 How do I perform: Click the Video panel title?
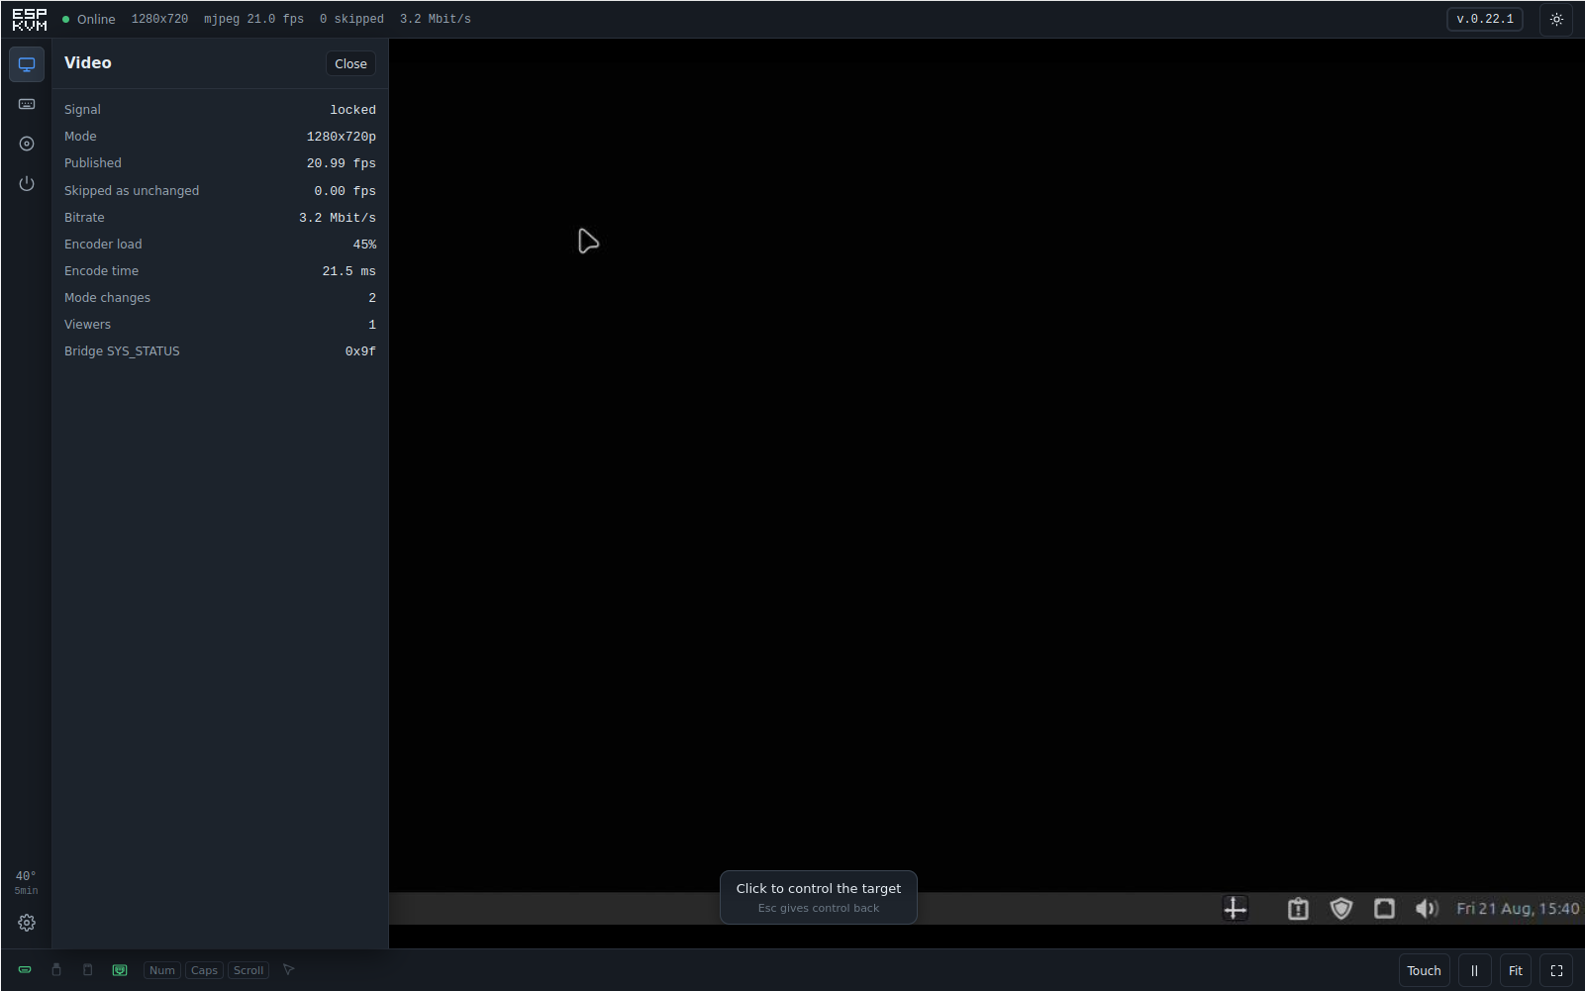tap(88, 62)
